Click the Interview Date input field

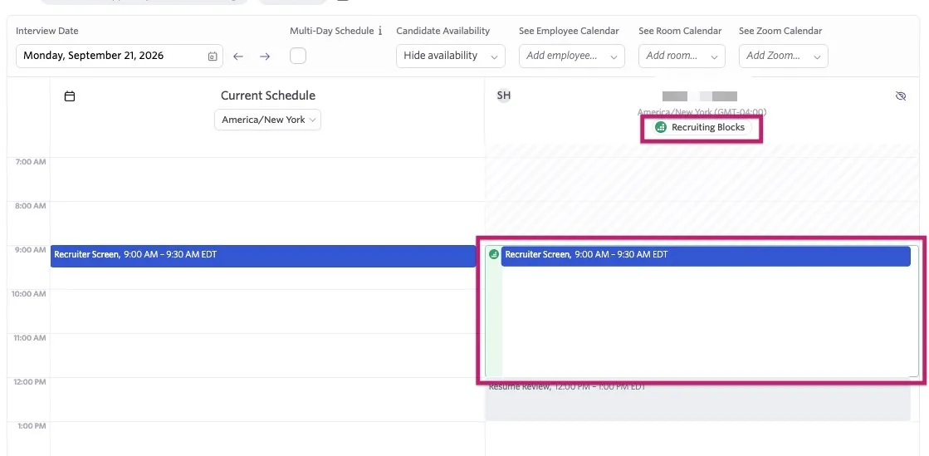click(120, 56)
